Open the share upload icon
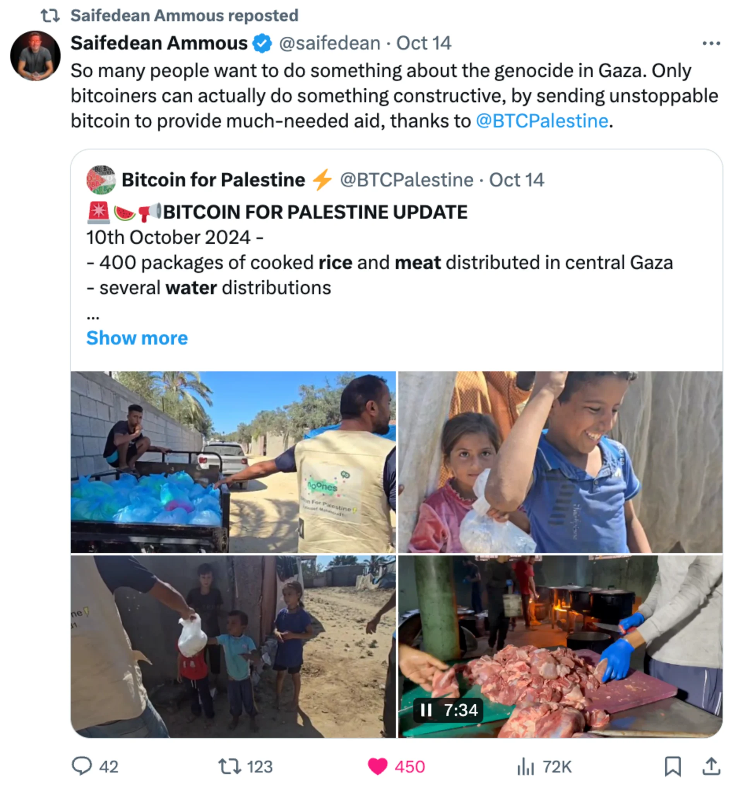This screenshot has height=793, width=743. tap(711, 766)
